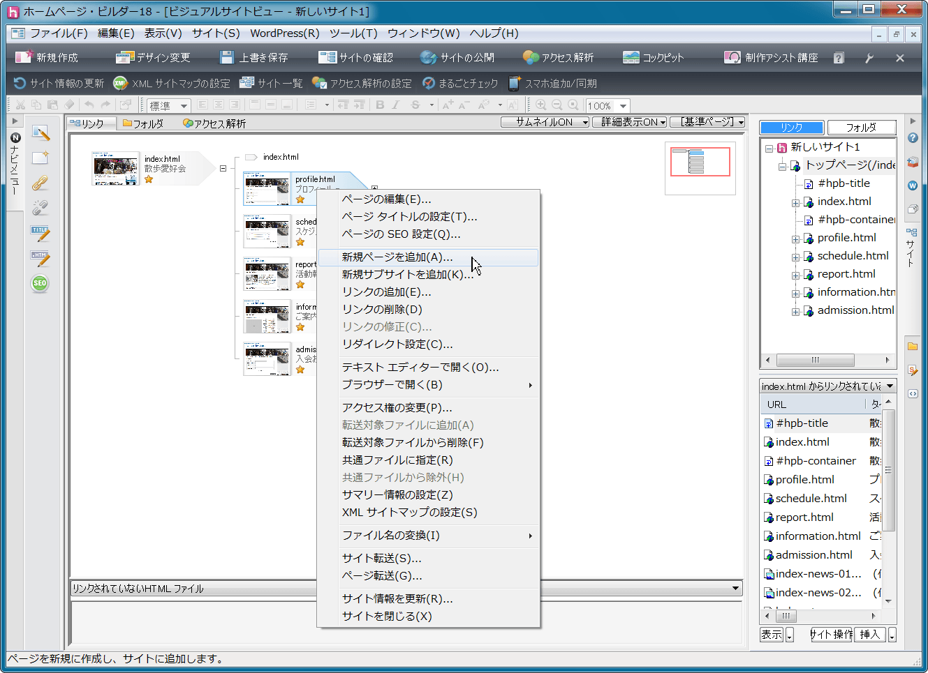This screenshot has width=928, height=673.
Task: Click the 上書き保存 save icon
Action: pos(226,58)
